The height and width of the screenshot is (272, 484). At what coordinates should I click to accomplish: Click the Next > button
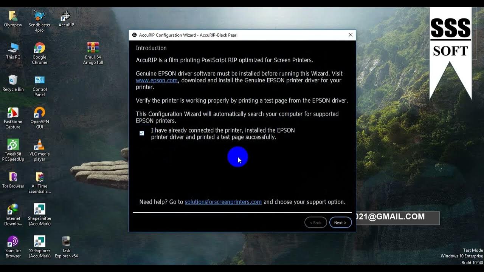click(340, 223)
